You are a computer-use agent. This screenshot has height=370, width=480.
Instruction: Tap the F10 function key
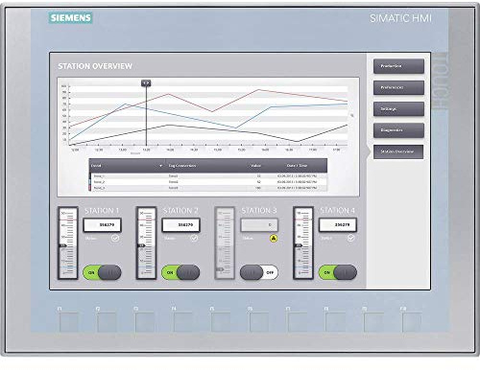point(412,322)
